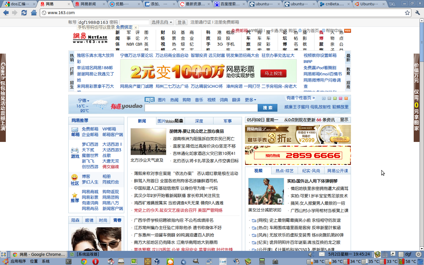Viewport: 424px width, 265px height.
Task: Open the calculator launcher icon
Action: (x=262, y=261)
